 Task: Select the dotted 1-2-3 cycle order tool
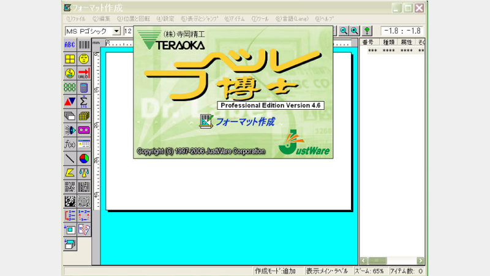(84, 216)
